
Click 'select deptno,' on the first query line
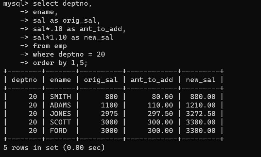point(62,4)
